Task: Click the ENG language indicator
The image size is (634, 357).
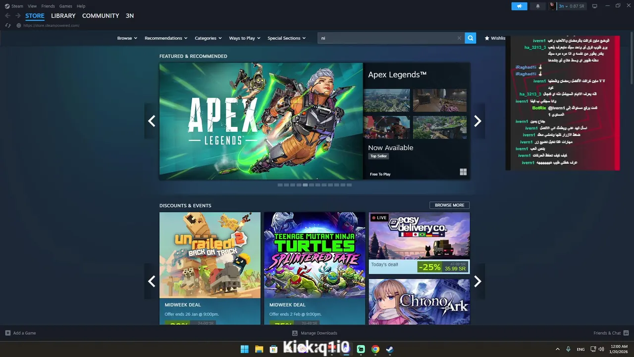Action: pos(581,350)
